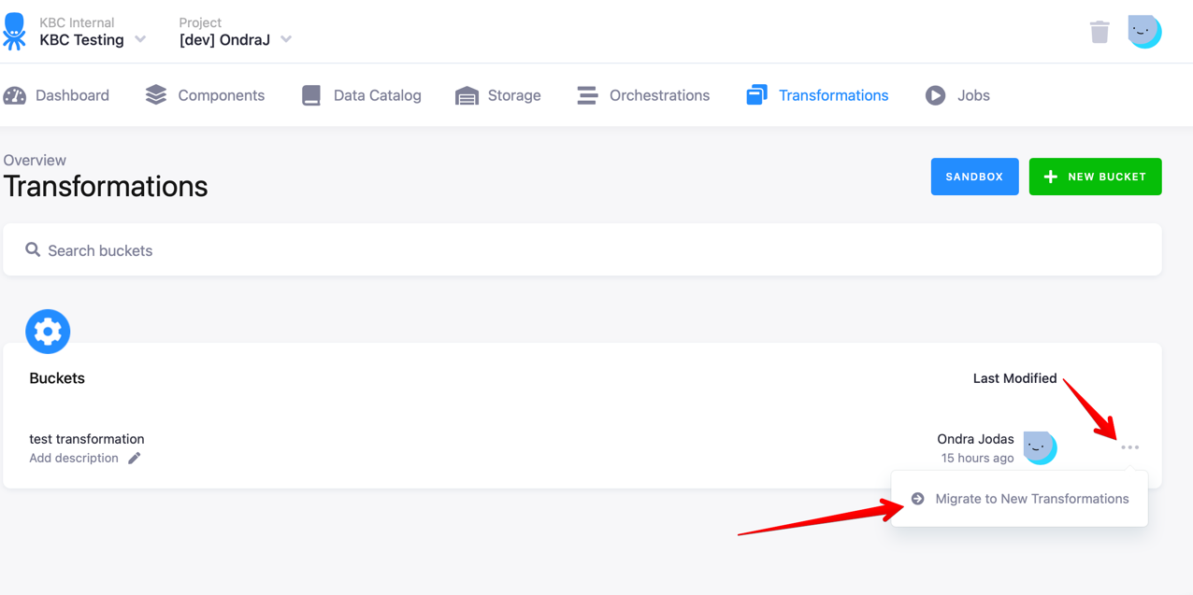This screenshot has width=1193, height=595.
Task: Open user avatar menu in header
Action: pyautogui.click(x=1144, y=32)
